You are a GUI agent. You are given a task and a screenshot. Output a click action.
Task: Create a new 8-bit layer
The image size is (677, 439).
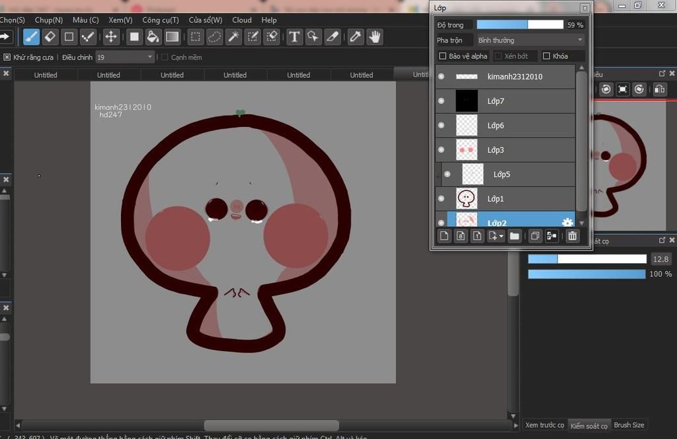tap(460, 236)
